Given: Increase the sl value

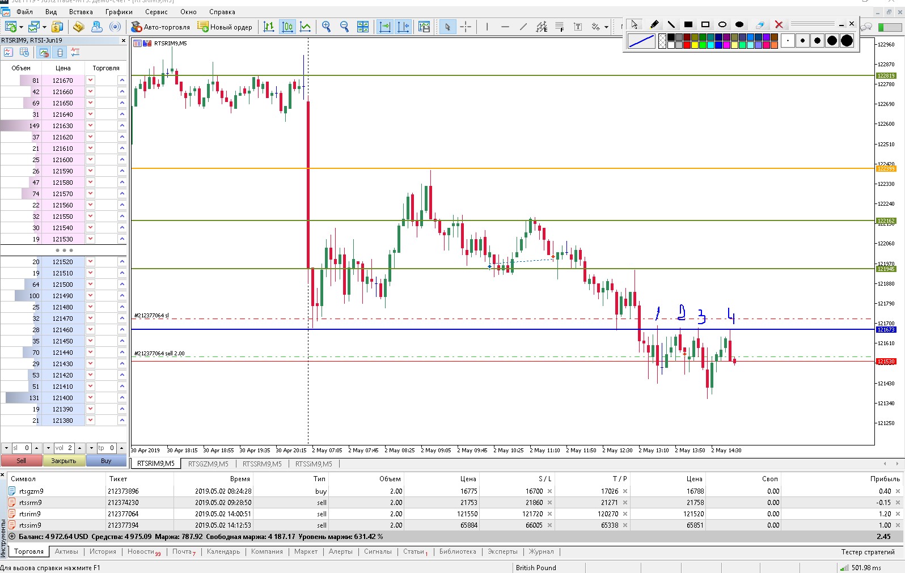Looking at the screenshot, I should pyautogui.click(x=37, y=448).
